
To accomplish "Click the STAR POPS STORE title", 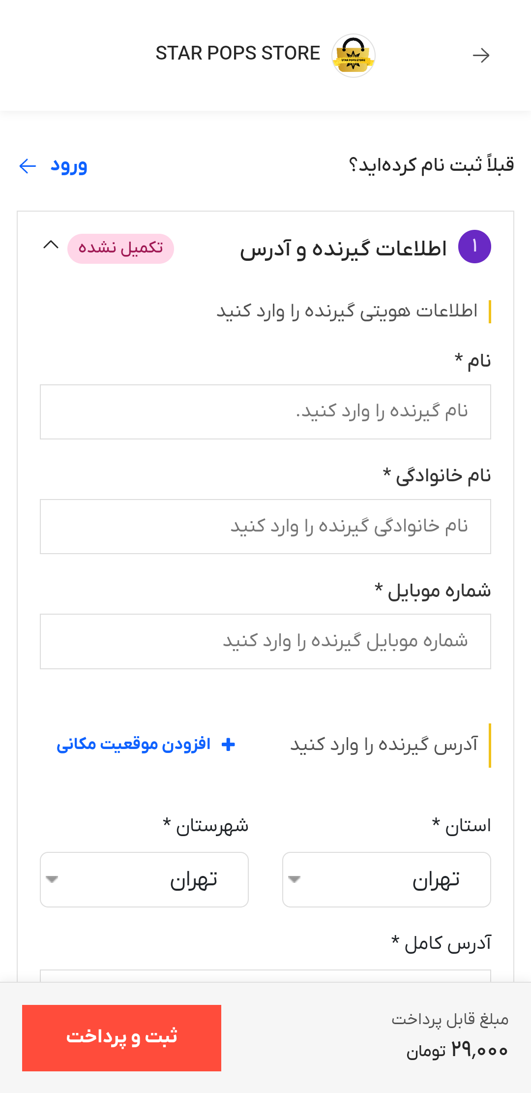I will pos(238,53).
